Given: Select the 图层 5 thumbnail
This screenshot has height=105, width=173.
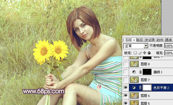Looking at the screenshot, I should (134, 103).
